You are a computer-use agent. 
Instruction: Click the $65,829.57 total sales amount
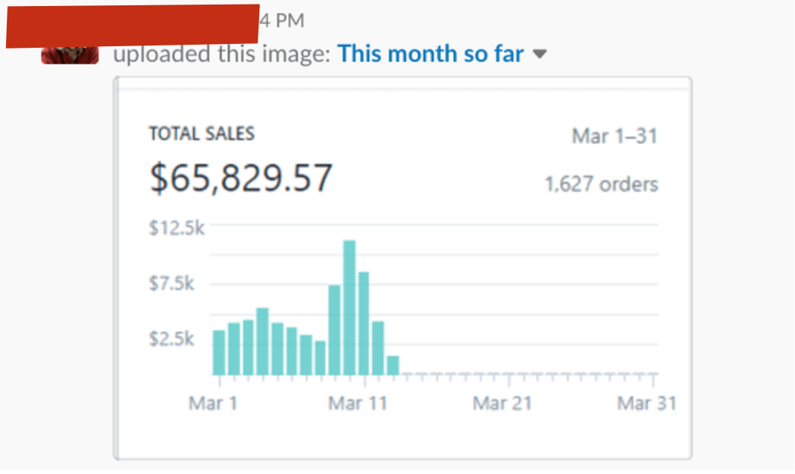point(241,178)
